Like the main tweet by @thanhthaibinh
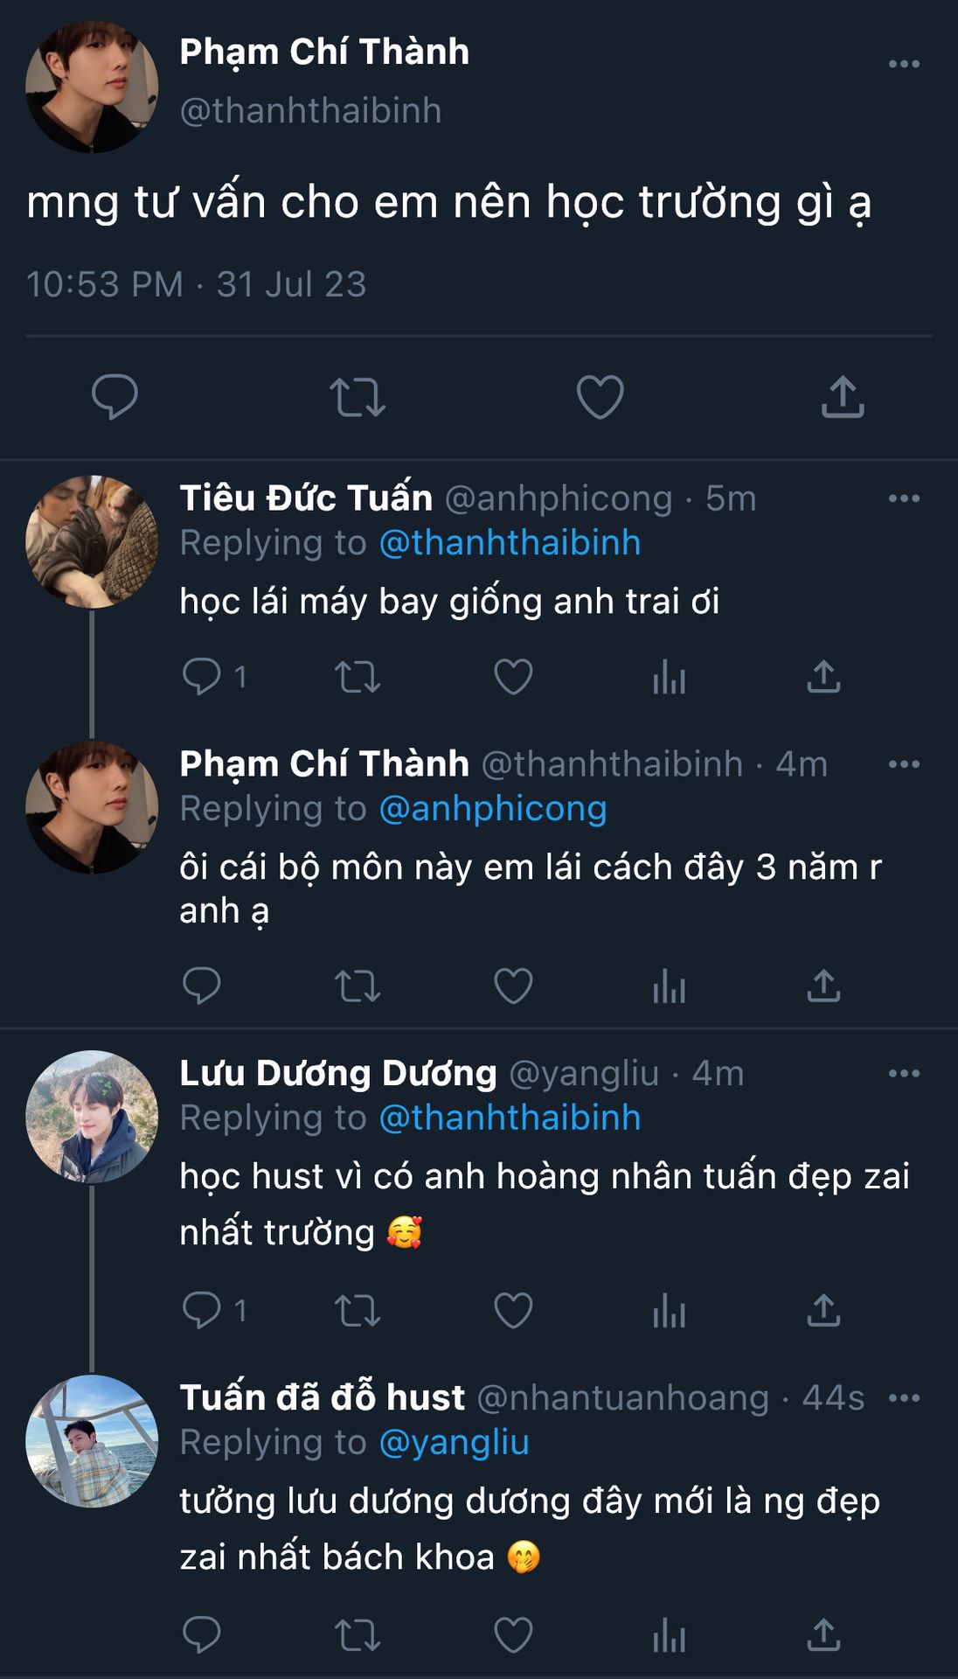Viewport: 958px width, 1679px height. click(600, 396)
